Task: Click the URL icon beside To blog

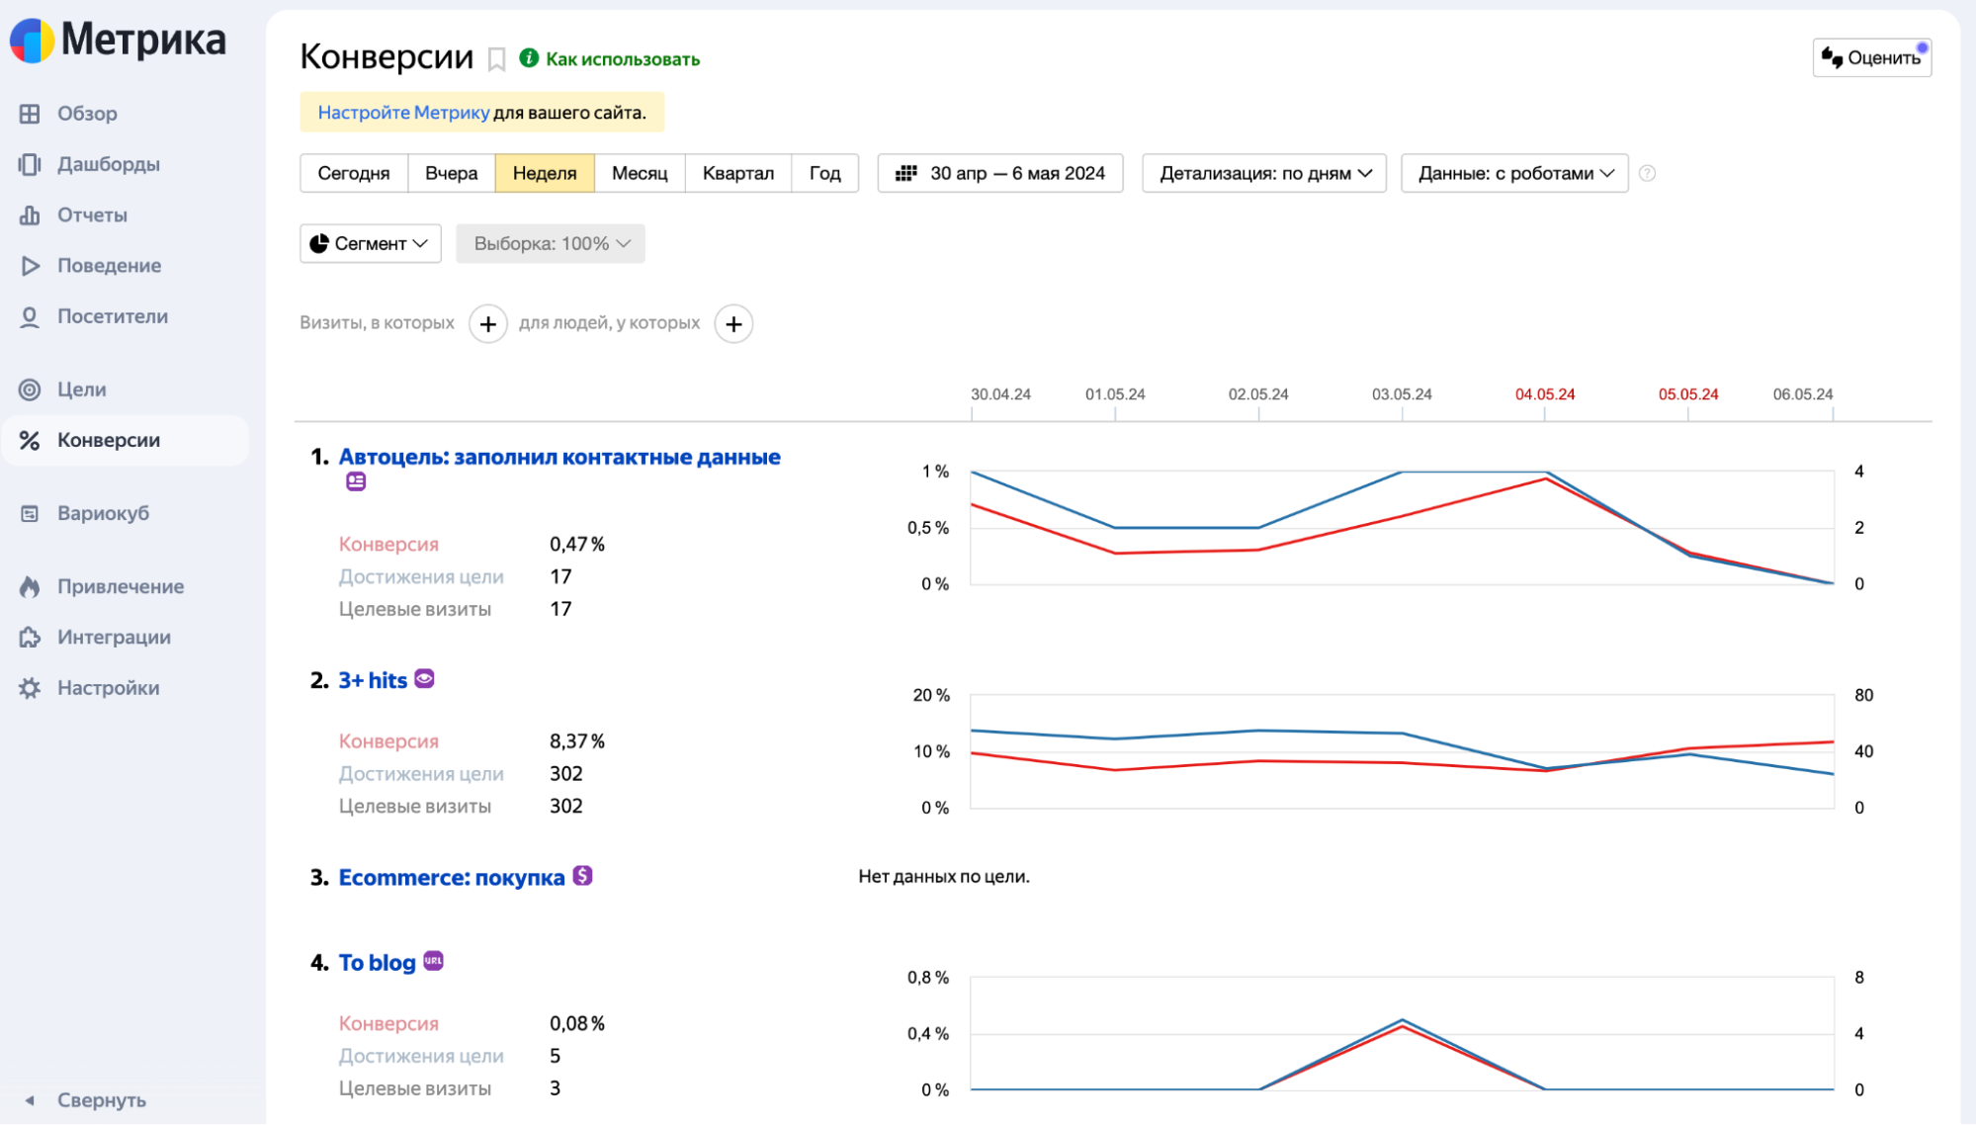Action: (x=433, y=961)
